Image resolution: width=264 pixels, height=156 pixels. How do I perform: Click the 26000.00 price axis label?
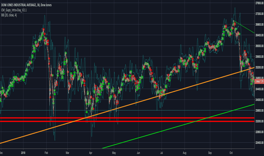pos(259,46)
